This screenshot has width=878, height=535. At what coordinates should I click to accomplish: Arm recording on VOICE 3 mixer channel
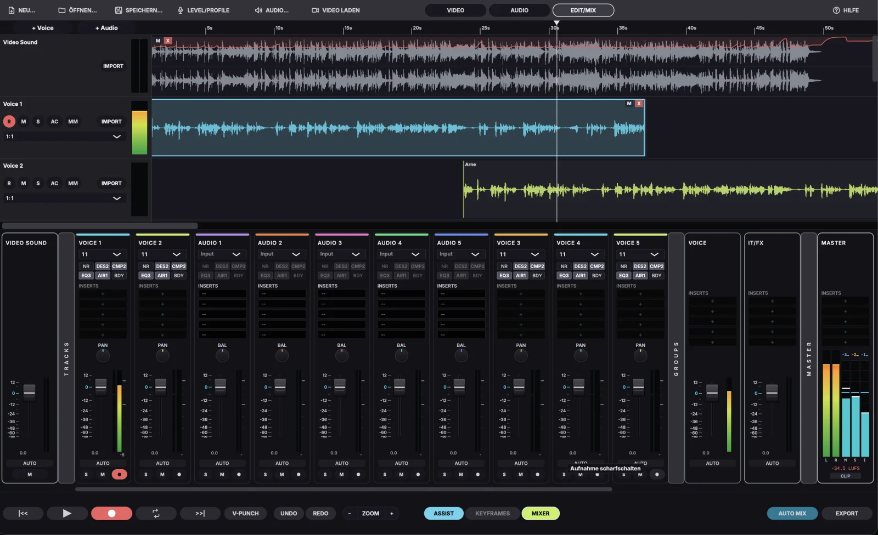point(537,475)
